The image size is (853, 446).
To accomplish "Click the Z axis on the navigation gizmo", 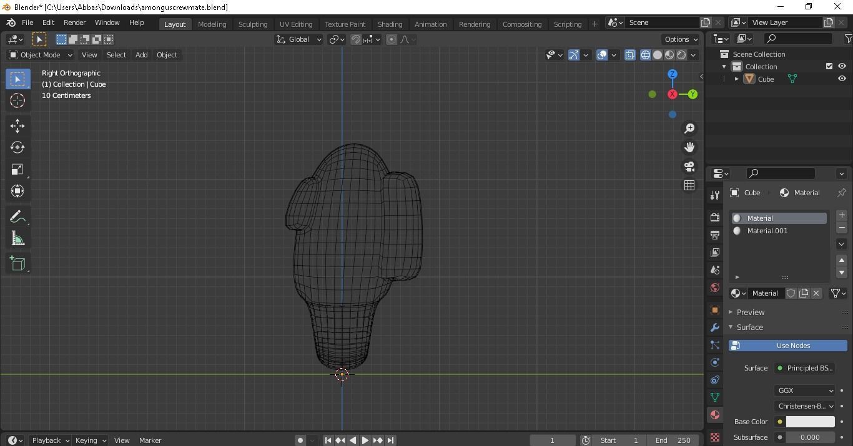I will pos(673,74).
